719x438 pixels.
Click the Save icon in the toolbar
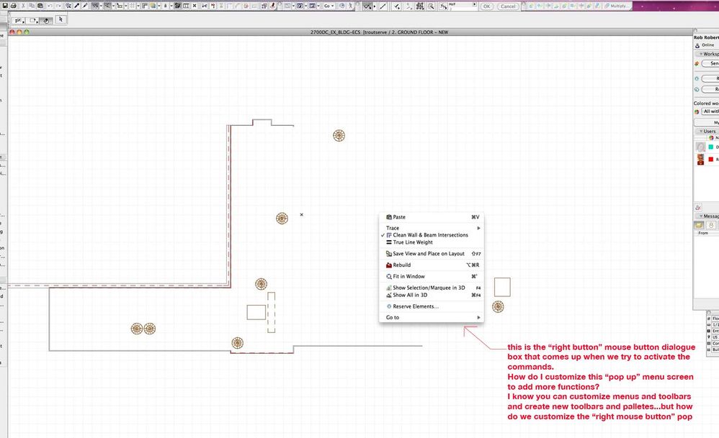(x=5, y=6)
